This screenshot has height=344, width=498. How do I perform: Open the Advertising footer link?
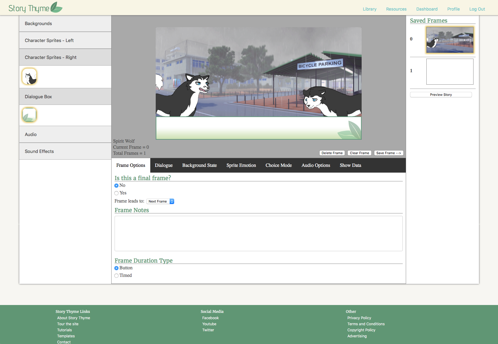pyautogui.click(x=357, y=336)
